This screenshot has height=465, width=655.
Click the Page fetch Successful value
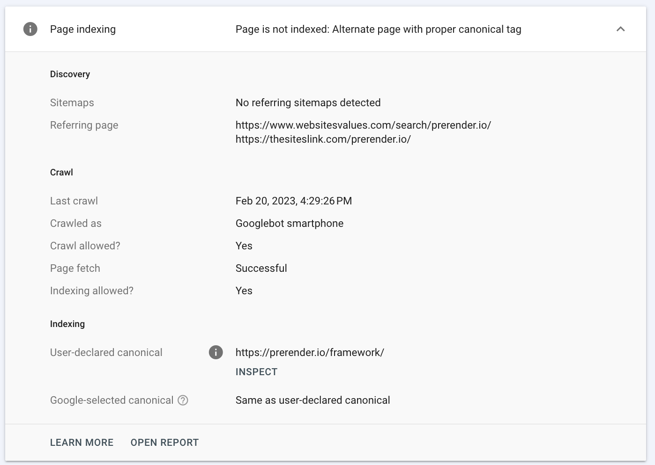261,269
